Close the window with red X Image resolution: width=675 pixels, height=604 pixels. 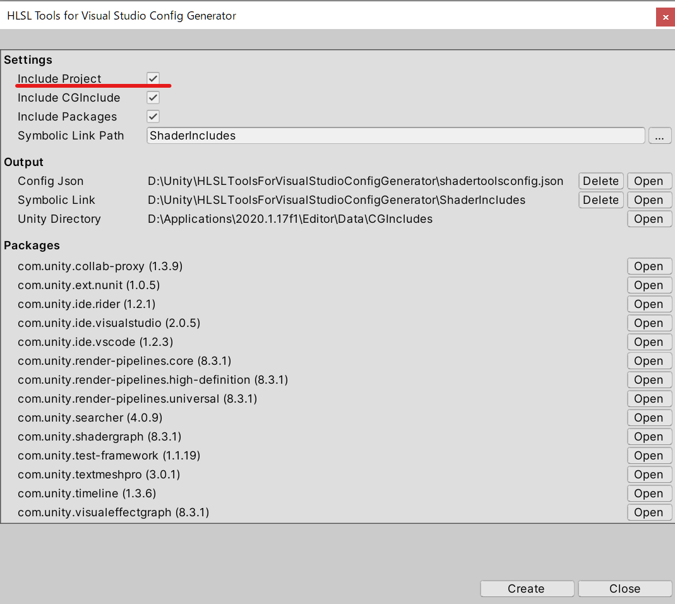[x=665, y=17]
